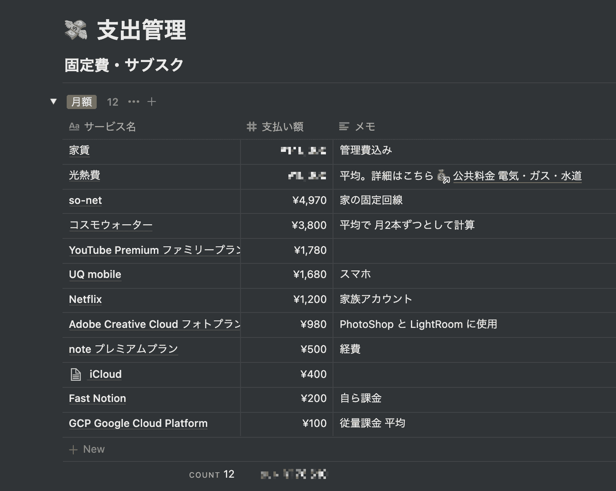Click the 経費 memo cell
Image resolution: width=616 pixels, height=491 pixels.
475,349
